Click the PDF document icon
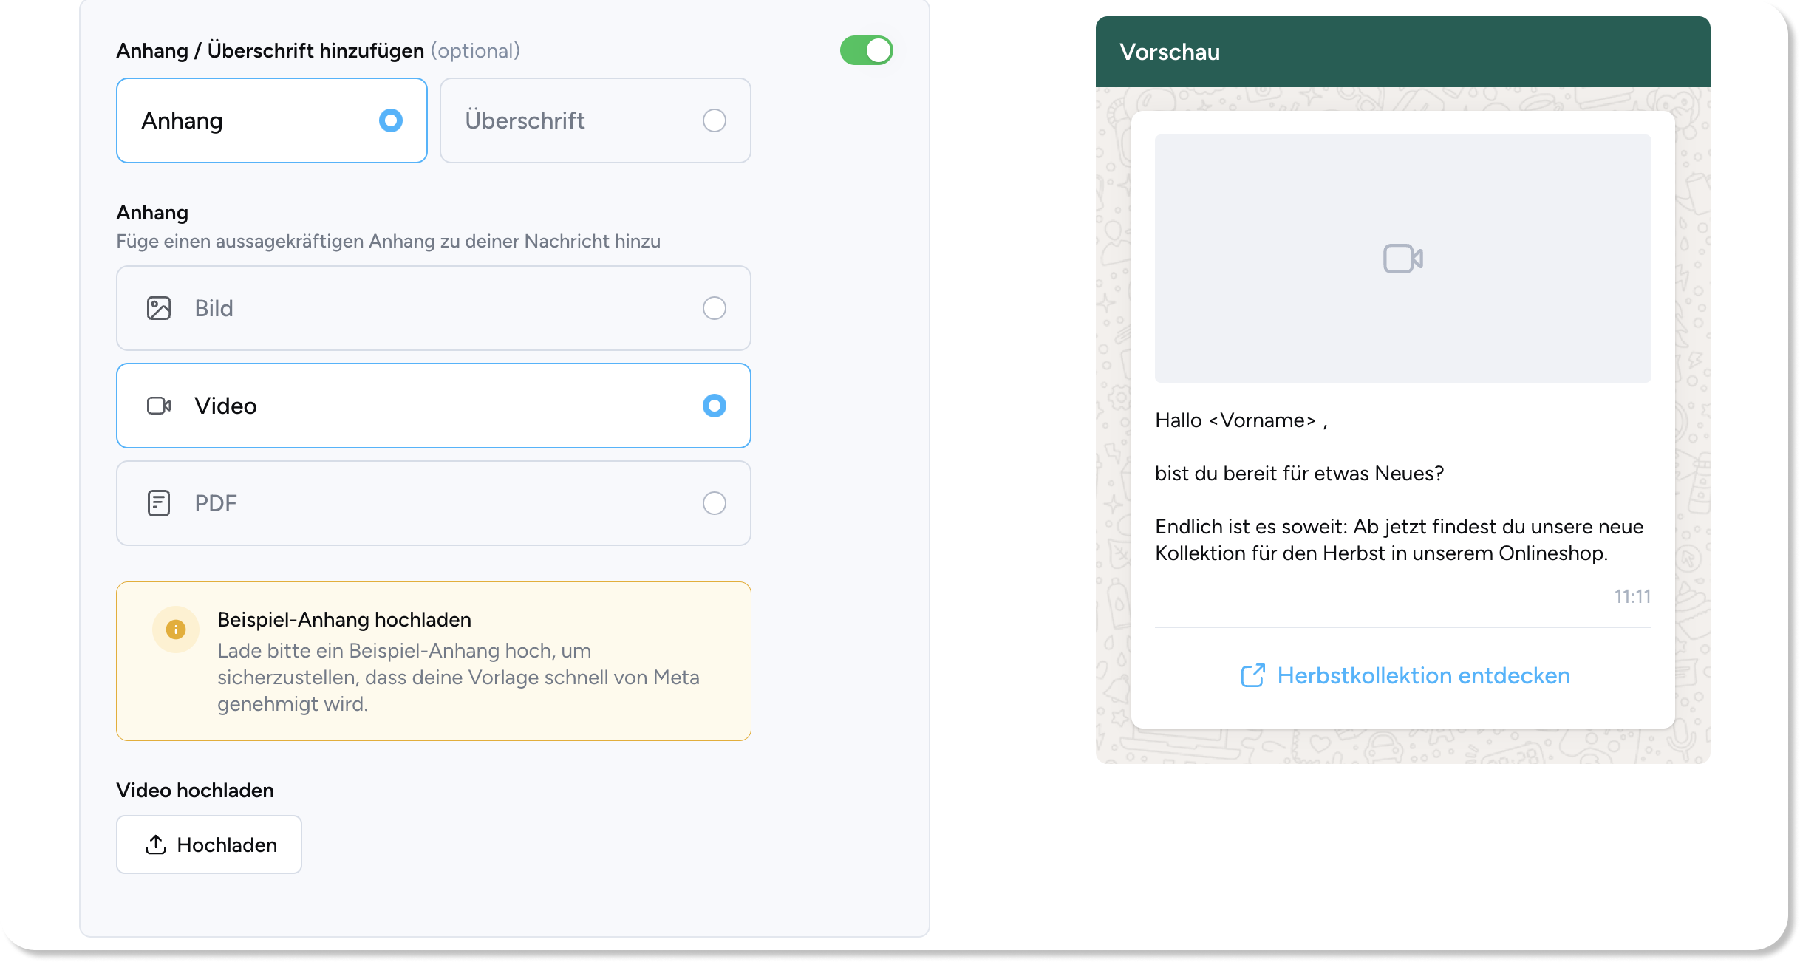This screenshot has height=962, width=1800. tap(158, 503)
